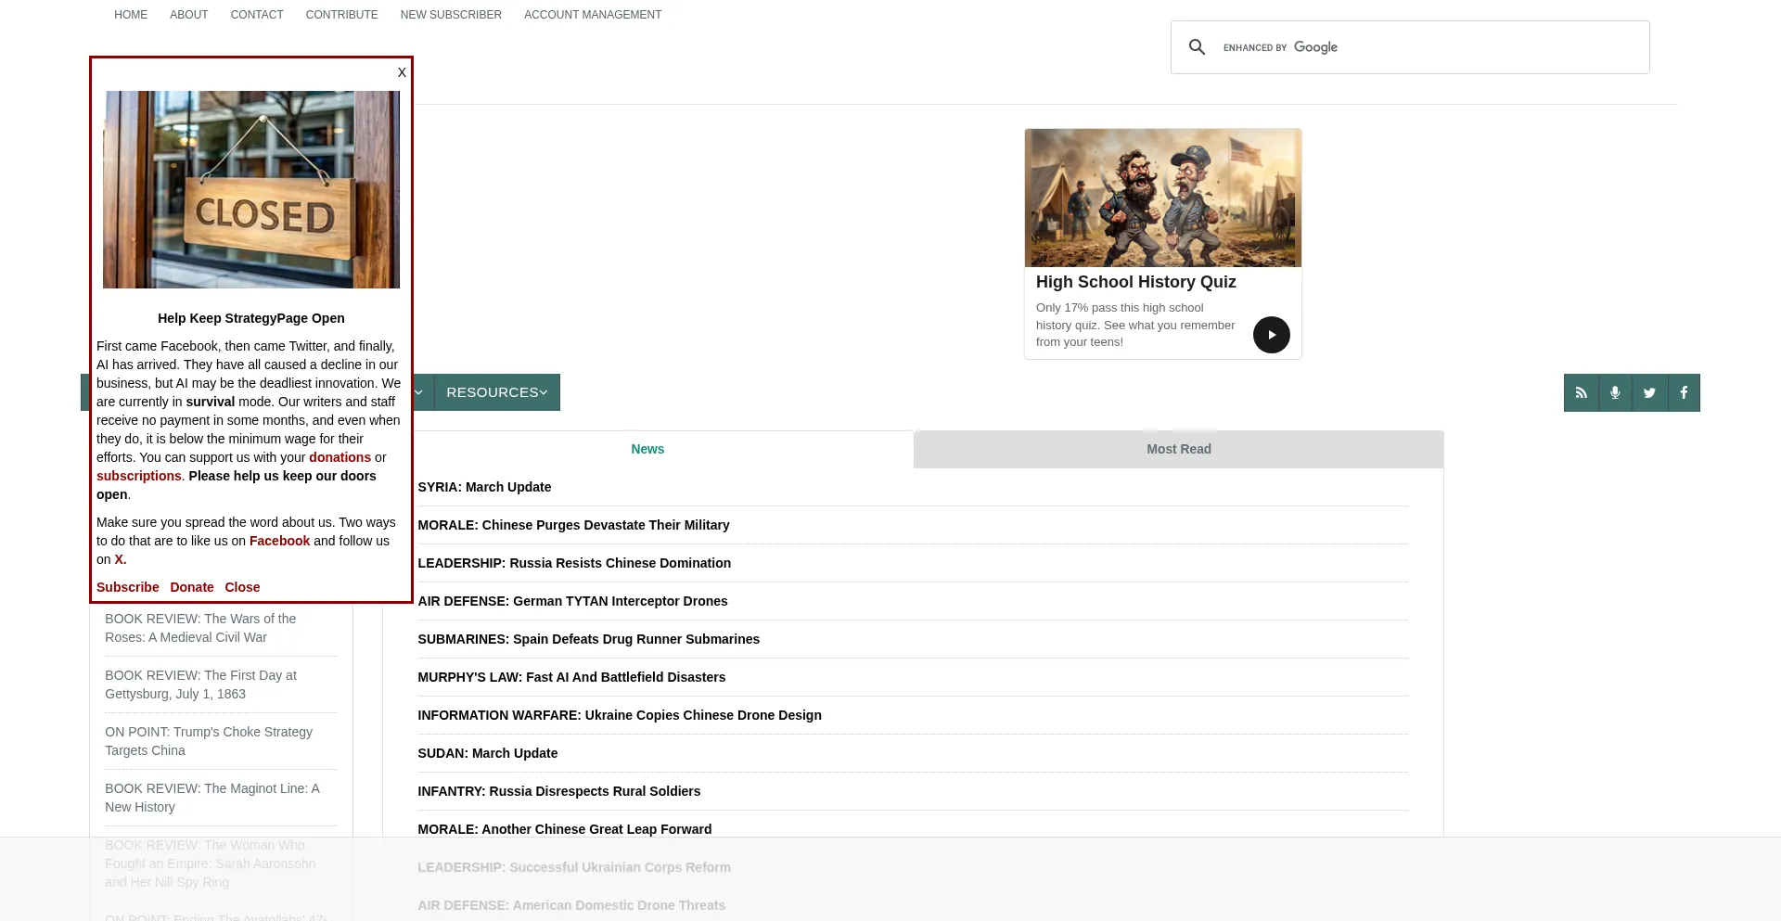Open the Facebook link in popup text
This screenshot has width=1781, height=921.
pyautogui.click(x=279, y=541)
